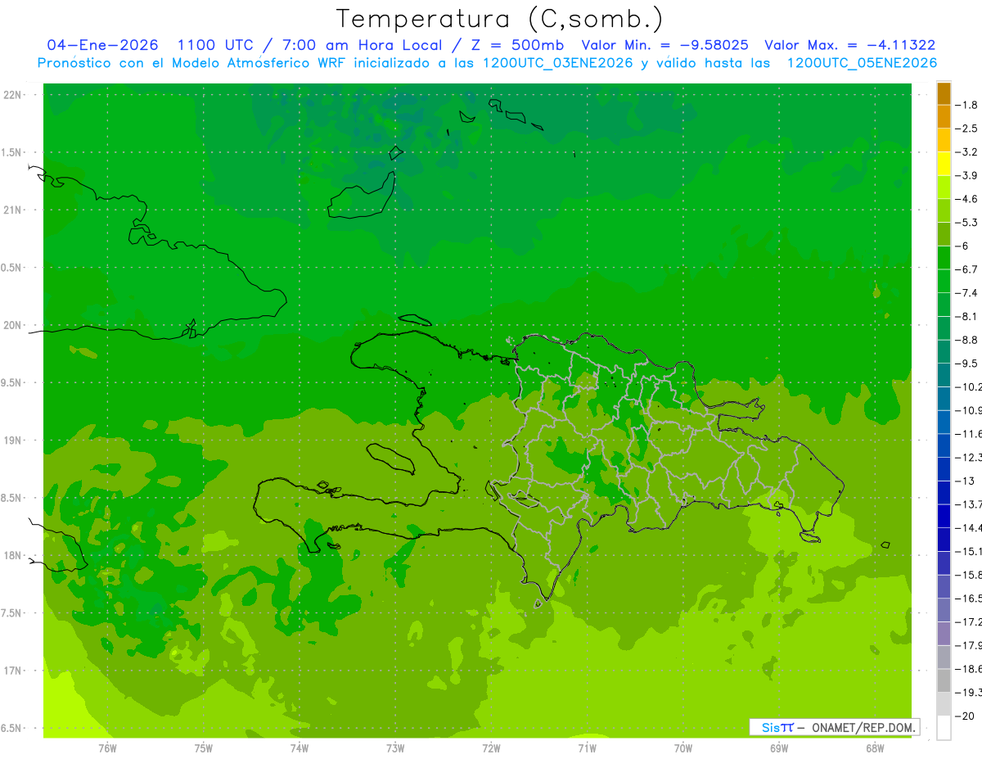
Task: Click 'Valor Max. = -4.11322' text
Action: click(850, 45)
